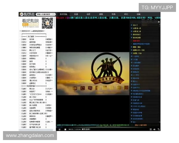Screen dimensions: 179x143
Task: Stop playback with the square stop button
Action: [65, 129]
